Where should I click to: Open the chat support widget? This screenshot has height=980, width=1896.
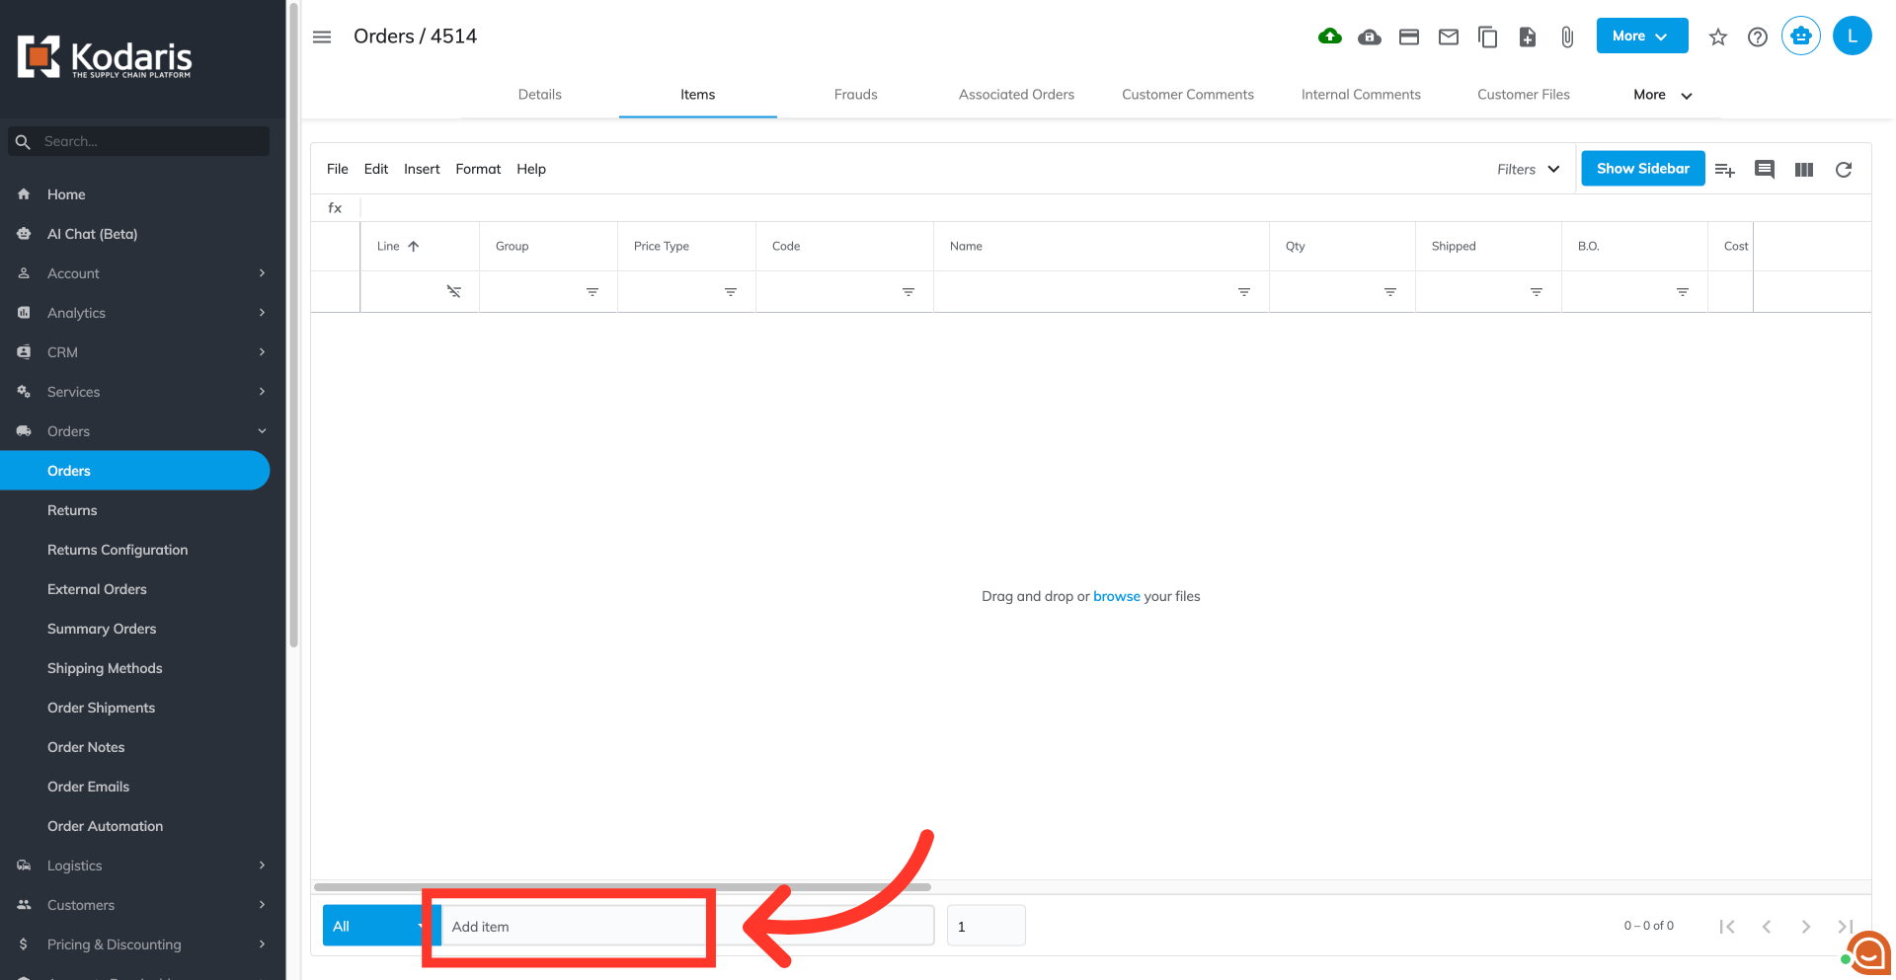(x=1869, y=953)
